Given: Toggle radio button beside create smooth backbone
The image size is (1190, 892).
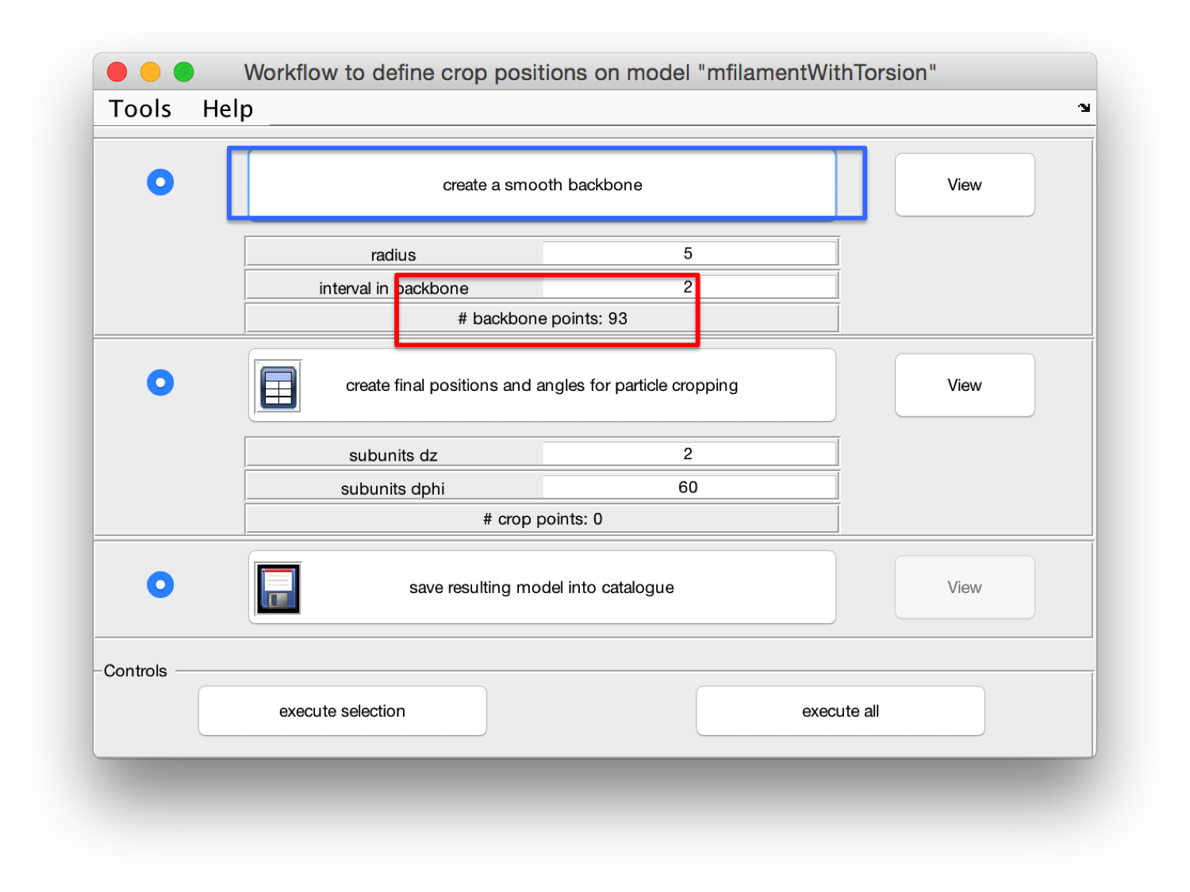Looking at the screenshot, I should 160,182.
